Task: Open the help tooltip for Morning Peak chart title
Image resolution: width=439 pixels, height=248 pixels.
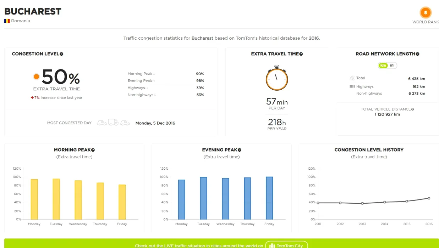Action: (93, 150)
